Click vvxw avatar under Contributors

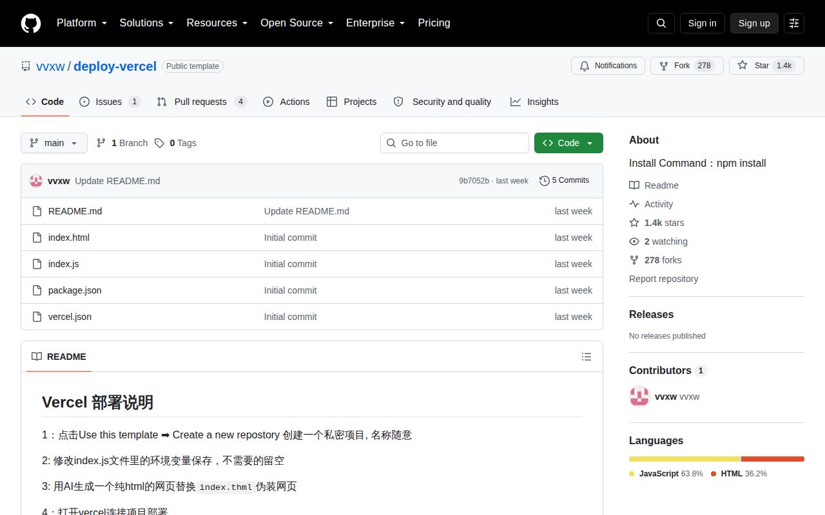[639, 397]
